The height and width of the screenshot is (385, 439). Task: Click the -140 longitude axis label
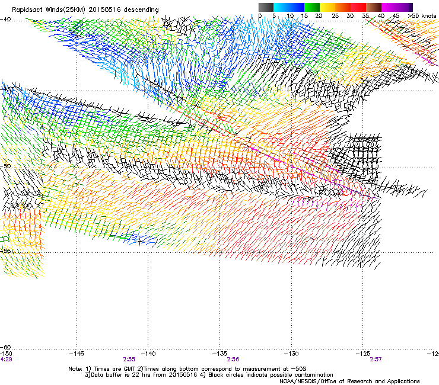click(x=148, y=354)
